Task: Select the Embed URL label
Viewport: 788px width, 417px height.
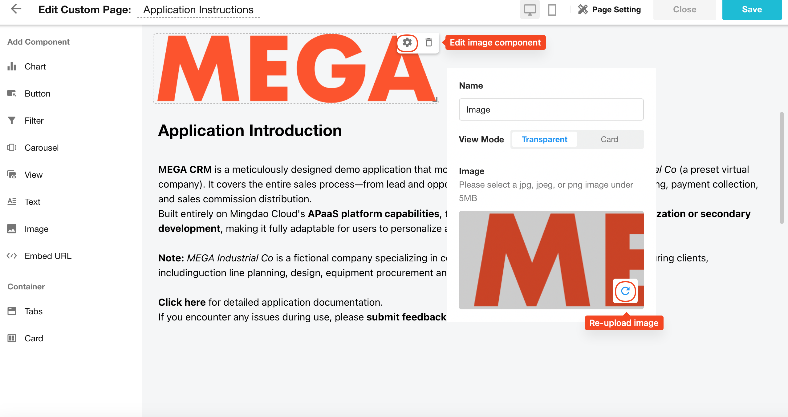Action: [x=48, y=256]
